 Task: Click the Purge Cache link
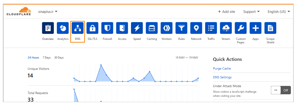pos(222,68)
